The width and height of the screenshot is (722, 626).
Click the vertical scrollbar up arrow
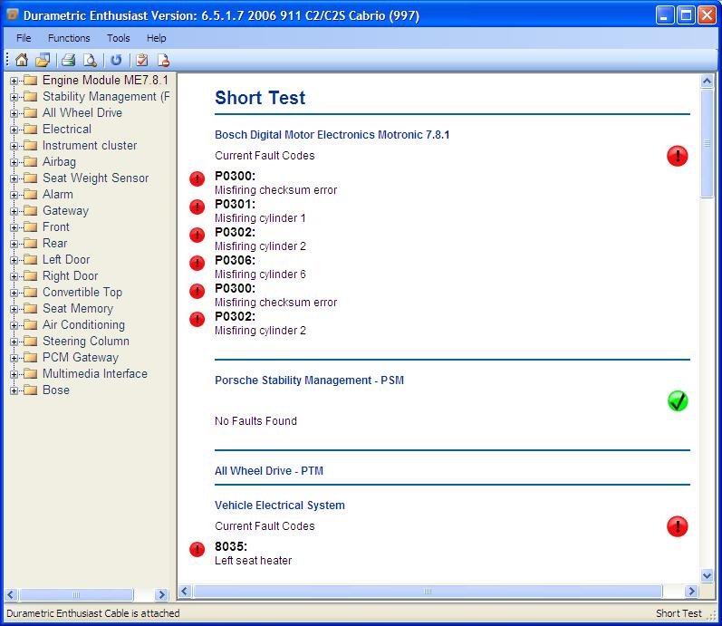(707, 82)
